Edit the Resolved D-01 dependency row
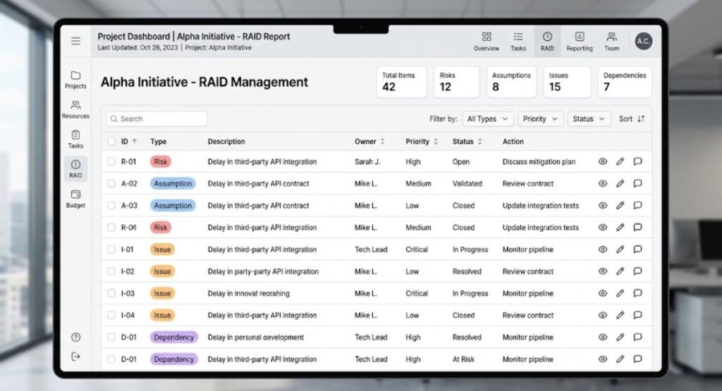The image size is (722, 391). (620, 337)
